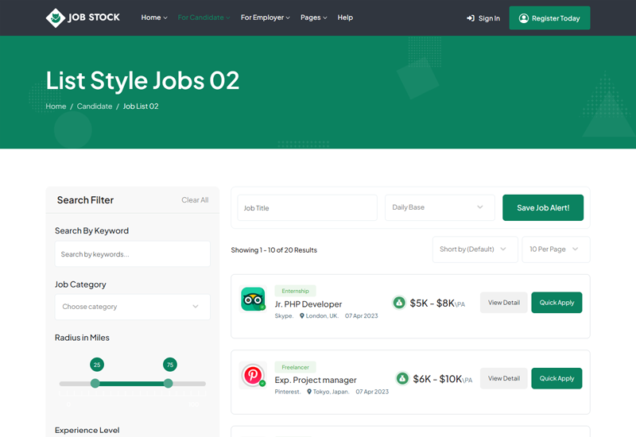Click the Radius slider handle at 75
This screenshot has width=636, height=437.
[x=168, y=383]
